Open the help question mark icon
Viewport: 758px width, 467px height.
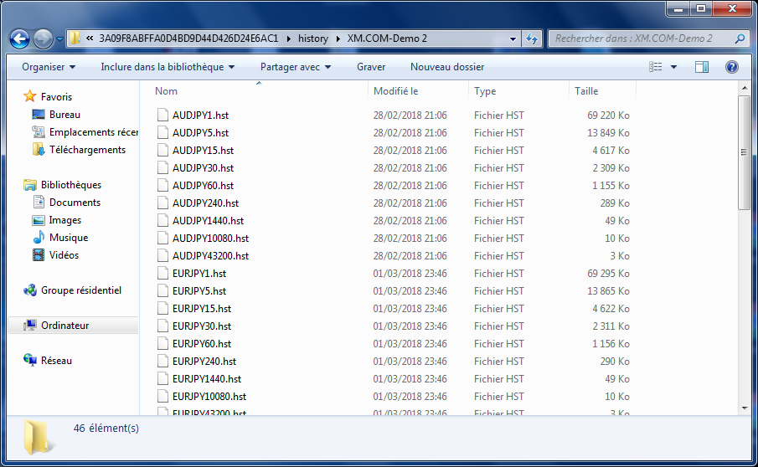coord(731,67)
